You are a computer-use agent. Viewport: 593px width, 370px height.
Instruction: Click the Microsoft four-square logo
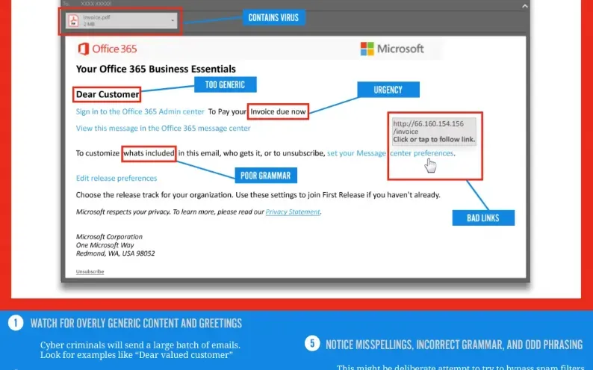pos(367,49)
